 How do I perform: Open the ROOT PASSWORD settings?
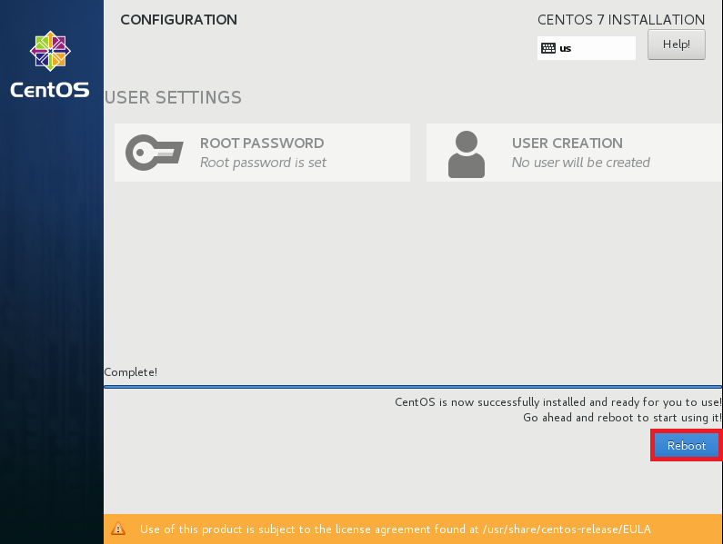coord(262,153)
